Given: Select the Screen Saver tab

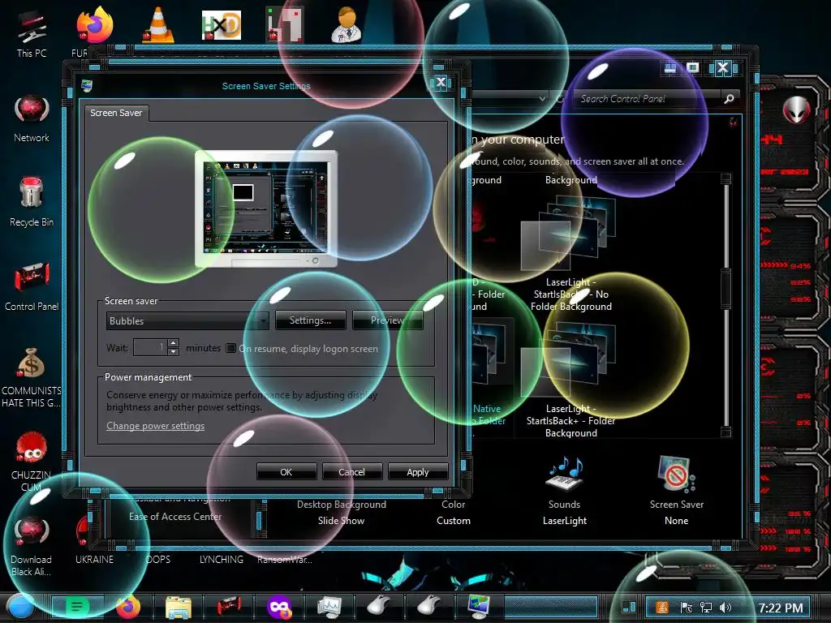Looking at the screenshot, I should coord(116,113).
